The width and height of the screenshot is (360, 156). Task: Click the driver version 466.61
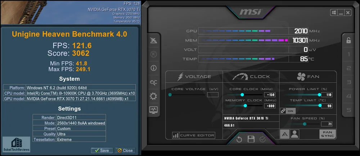tap(229, 126)
